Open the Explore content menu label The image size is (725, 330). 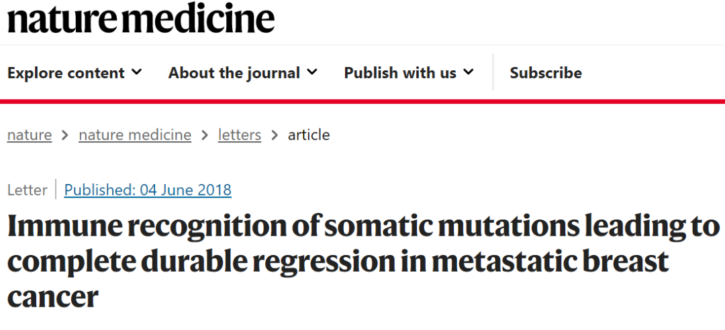pyautogui.click(x=66, y=73)
